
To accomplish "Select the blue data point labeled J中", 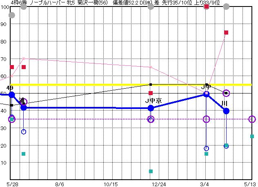I will pyautogui.click(x=207, y=94).
